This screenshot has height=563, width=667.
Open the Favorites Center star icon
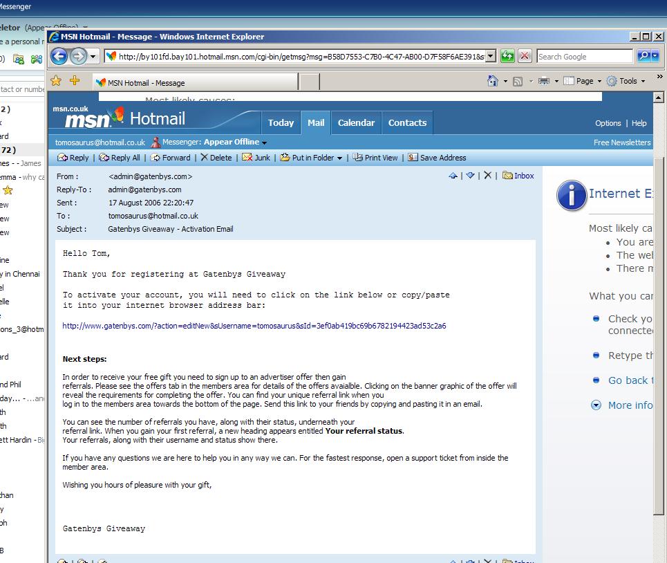tap(57, 82)
